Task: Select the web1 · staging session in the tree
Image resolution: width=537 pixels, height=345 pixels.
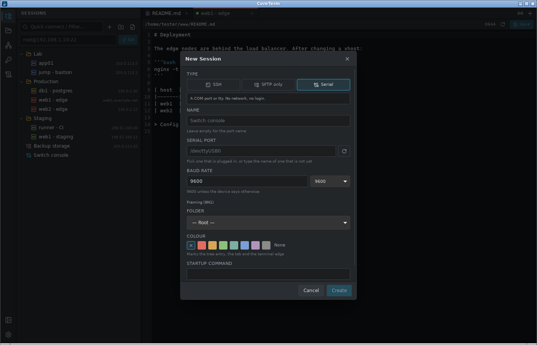Action: (x=78, y=137)
